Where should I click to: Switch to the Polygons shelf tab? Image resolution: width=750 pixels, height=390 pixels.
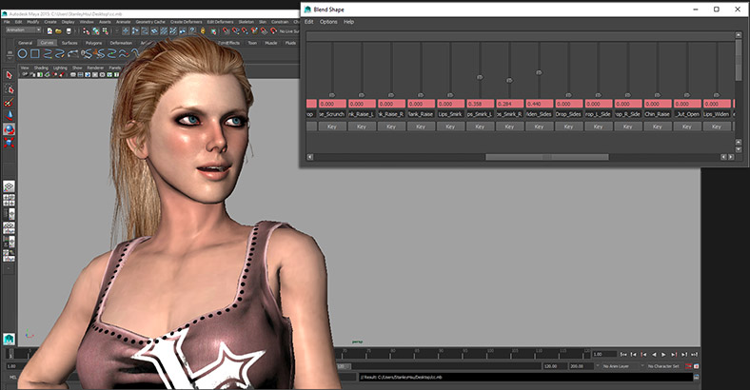[93, 43]
